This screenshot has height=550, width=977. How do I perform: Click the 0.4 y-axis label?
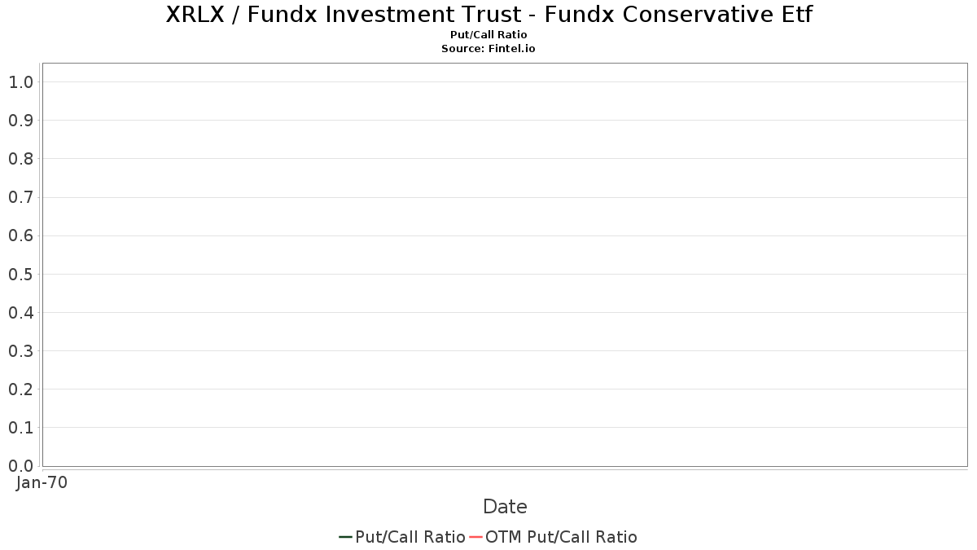click(x=21, y=312)
